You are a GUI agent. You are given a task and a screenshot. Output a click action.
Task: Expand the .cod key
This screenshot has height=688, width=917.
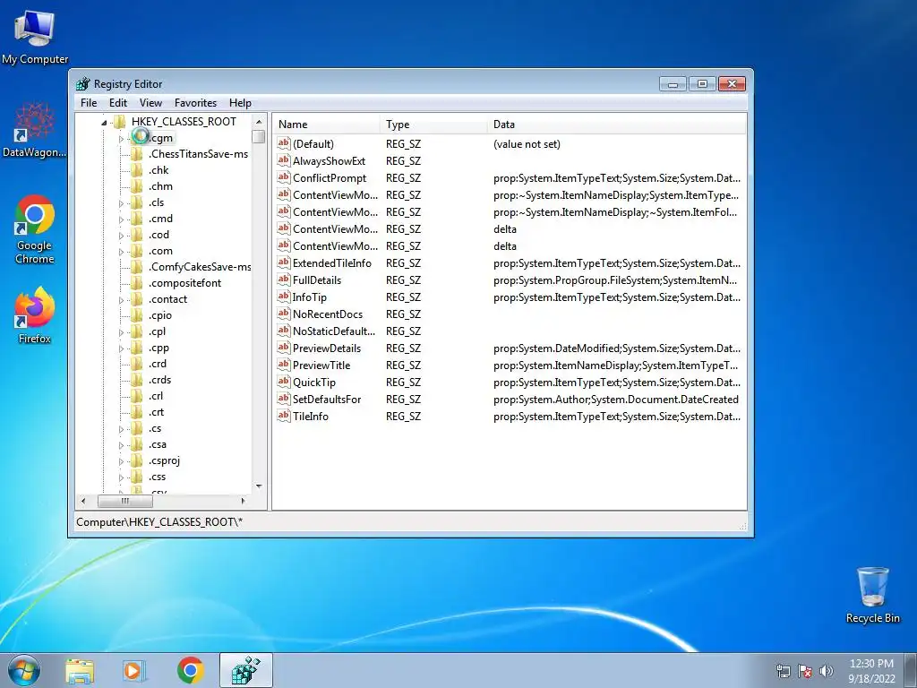click(121, 236)
